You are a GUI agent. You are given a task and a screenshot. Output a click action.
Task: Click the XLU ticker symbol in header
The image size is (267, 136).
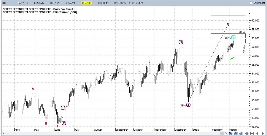click(4, 3)
